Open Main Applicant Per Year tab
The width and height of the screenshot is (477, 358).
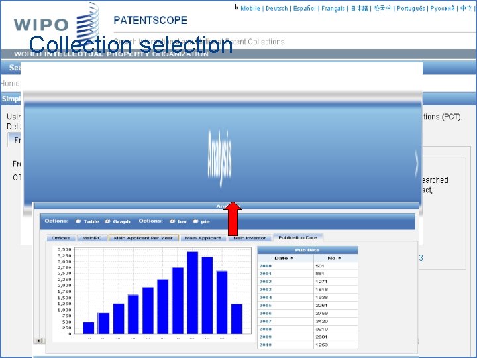tap(143, 238)
